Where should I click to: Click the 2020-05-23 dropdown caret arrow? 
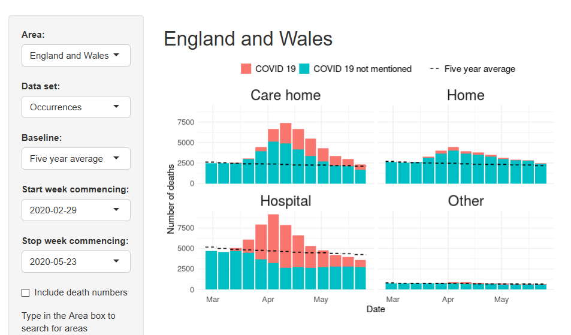click(x=117, y=261)
